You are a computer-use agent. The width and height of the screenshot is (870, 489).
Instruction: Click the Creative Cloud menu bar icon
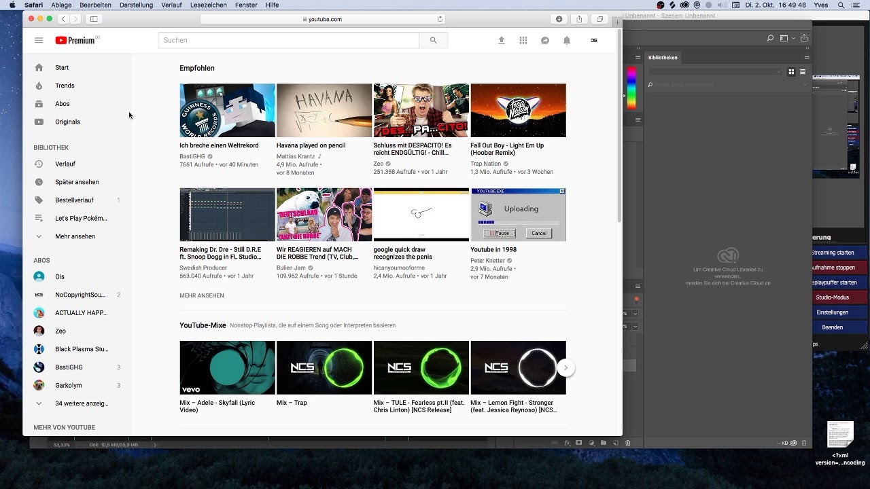click(685, 5)
